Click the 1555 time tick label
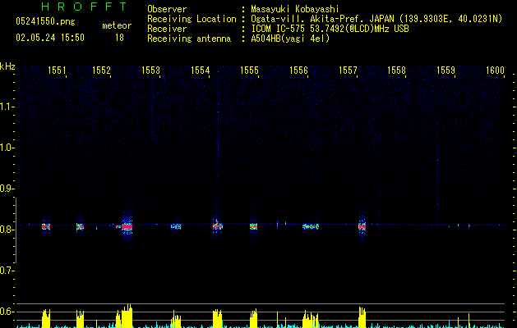Screen dimensions: 517x328 tap(249, 71)
